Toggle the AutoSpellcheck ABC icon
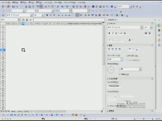Image resolution: width=162 pixels, height=121 pixels. (x=41, y=7)
